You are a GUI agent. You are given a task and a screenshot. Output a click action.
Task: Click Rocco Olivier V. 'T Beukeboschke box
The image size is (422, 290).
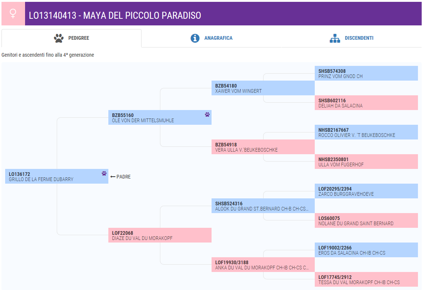366,132
